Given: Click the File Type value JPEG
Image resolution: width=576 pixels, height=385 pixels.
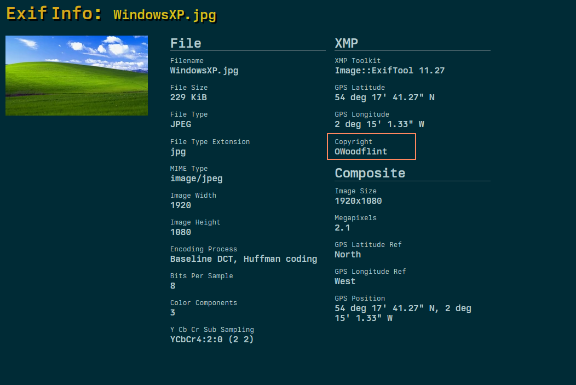Looking at the screenshot, I should [x=181, y=124].
